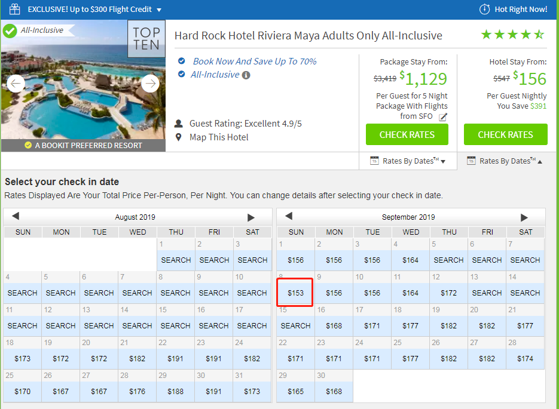Click the map pin icon
Image resolution: width=559 pixels, height=409 pixels.
tap(179, 137)
